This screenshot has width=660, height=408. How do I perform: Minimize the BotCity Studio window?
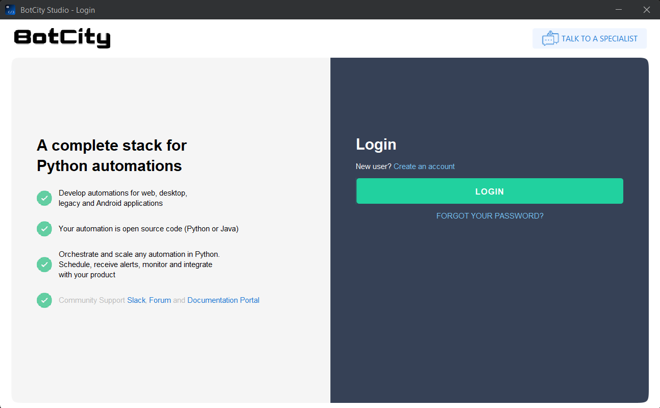[619, 10]
